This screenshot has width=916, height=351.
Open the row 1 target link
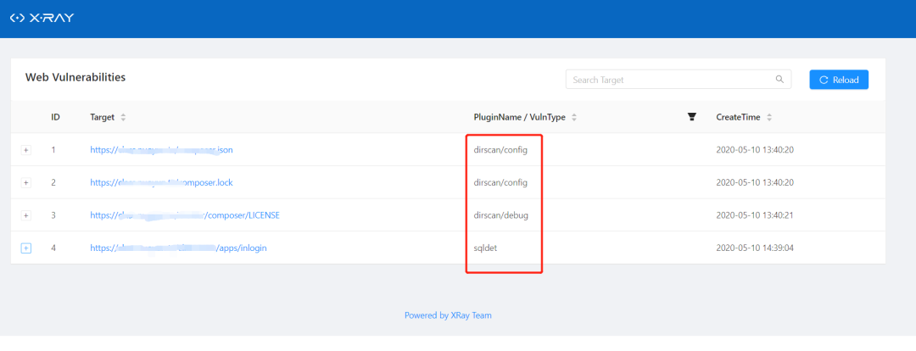[x=162, y=150]
